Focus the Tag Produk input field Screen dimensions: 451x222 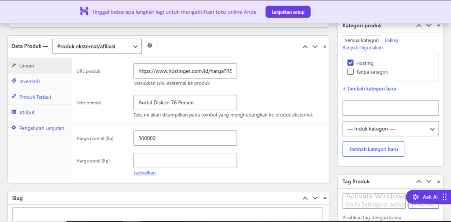pos(374,201)
